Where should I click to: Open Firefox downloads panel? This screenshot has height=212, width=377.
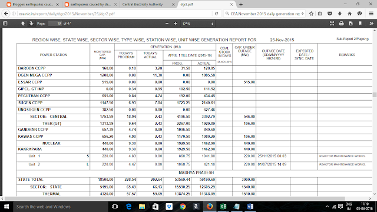340,14
